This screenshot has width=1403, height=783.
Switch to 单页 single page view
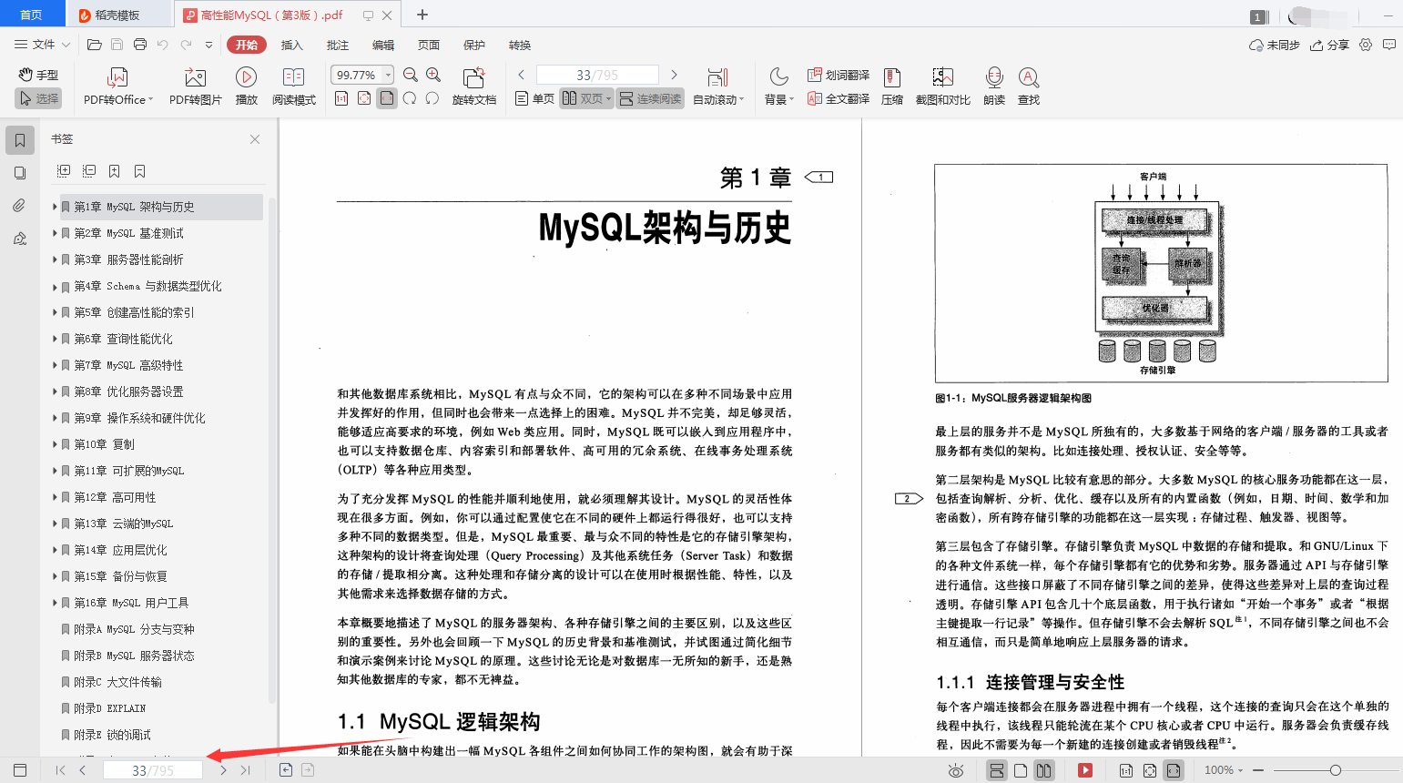tap(534, 98)
